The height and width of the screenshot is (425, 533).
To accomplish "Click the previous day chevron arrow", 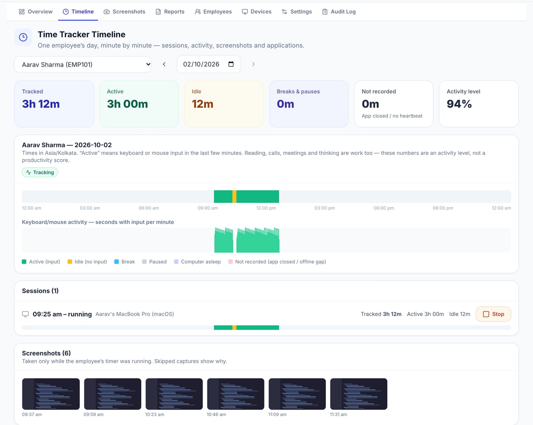I will [x=164, y=64].
